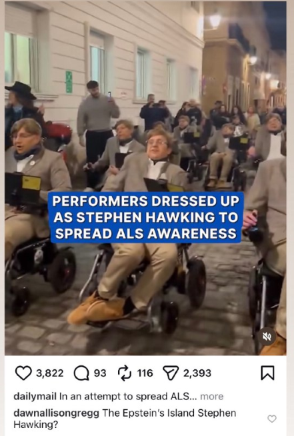Open the dawnallisongregg commenter profile
Image resolution: width=294 pixels, height=440 pixels.
[57, 413]
